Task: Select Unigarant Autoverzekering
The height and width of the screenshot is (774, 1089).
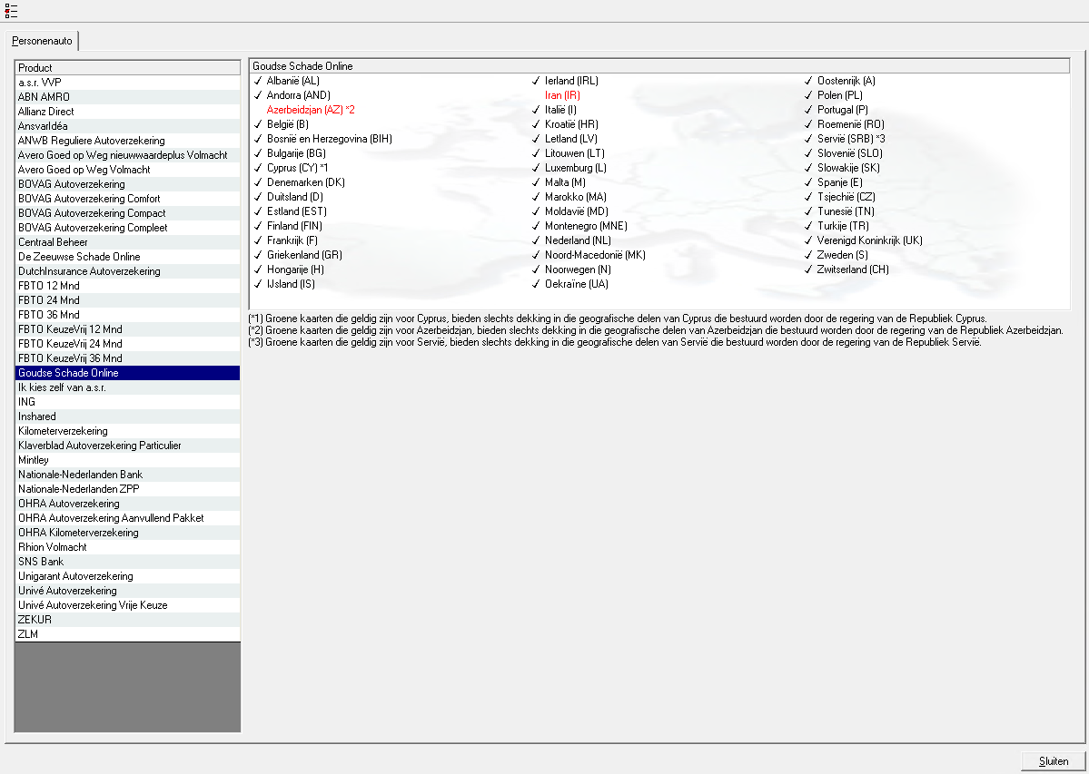Action: 127,577
